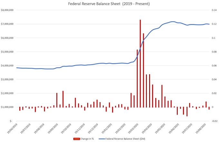
Task: Click the '$-' left axis label
Action: tap(11, 121)
